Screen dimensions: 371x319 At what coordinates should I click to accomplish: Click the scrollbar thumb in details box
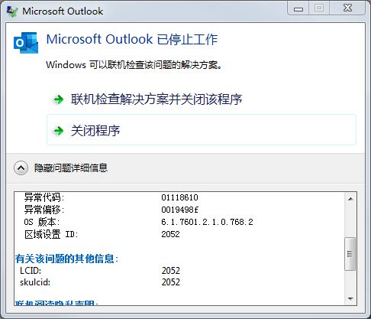click(350, 254)
